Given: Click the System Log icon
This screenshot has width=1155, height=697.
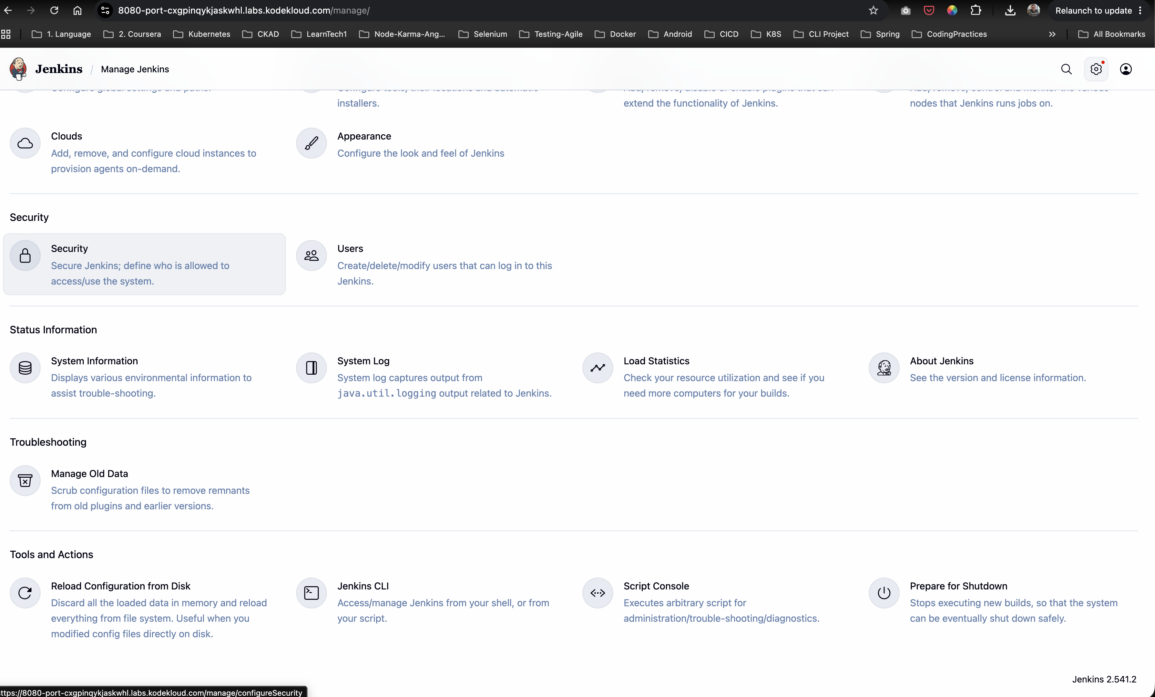Looking at the screenshot, I should click(311, 368).
